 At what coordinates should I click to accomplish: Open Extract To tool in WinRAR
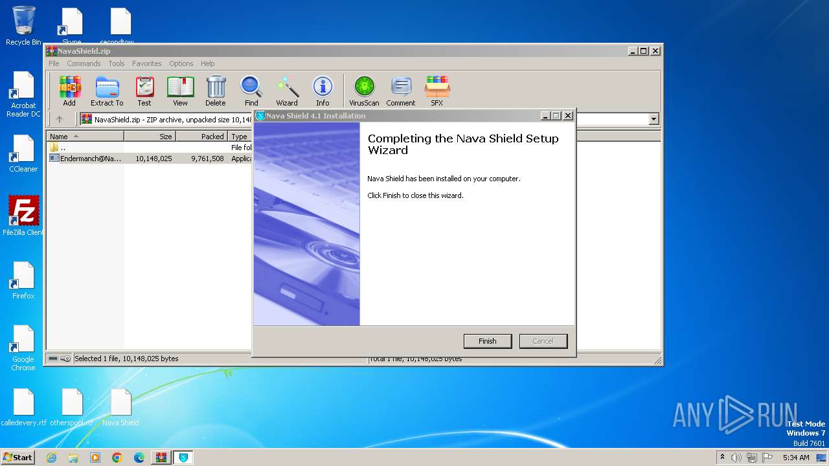pyautogui.click(x=107, y=91)
